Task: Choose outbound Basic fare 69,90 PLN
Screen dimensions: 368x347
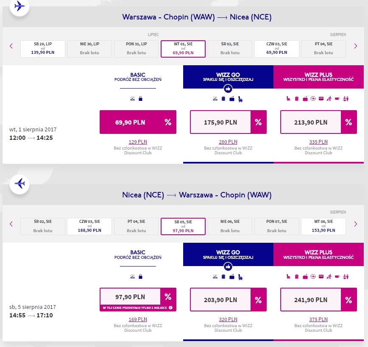Action: click(x=138, y=122)
